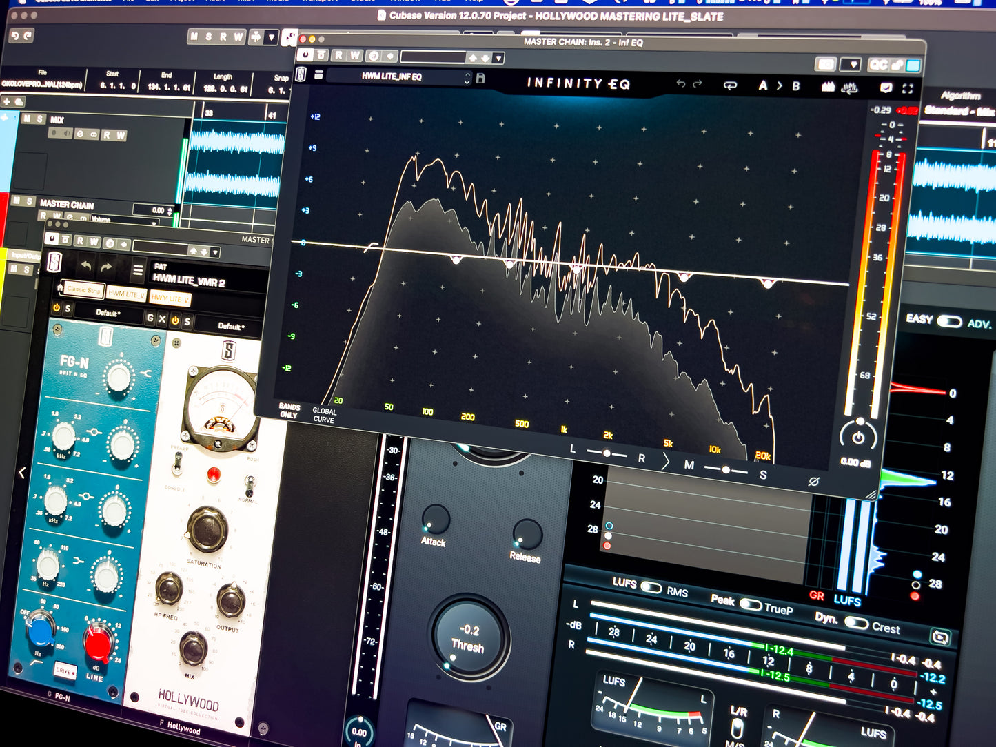Click undo arrow in VMR plugin
This screenshot has width=996, height=747.
coord(86,266)
